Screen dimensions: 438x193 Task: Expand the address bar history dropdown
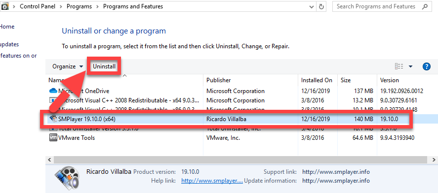pos(312,6)
